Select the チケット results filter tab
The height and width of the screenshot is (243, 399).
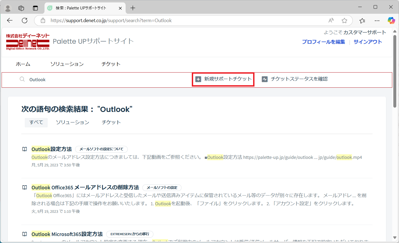click(x=111, y=122)
